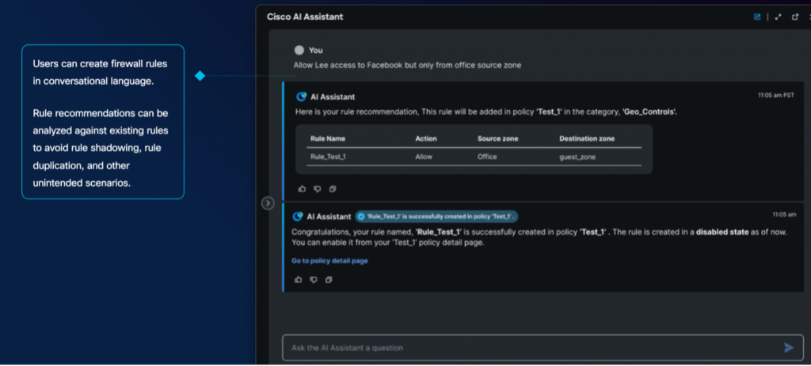Image resolution: width=811 pixels, height=366 pixels.
Task: Click the Rule_Test_1 successfully created status badge
Action: pos(436,216)
